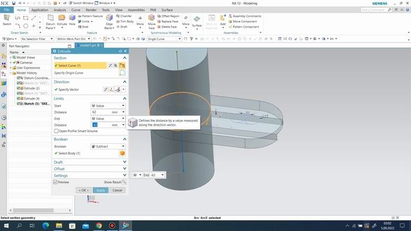Click the Offset Region command

tap(168, 16)
